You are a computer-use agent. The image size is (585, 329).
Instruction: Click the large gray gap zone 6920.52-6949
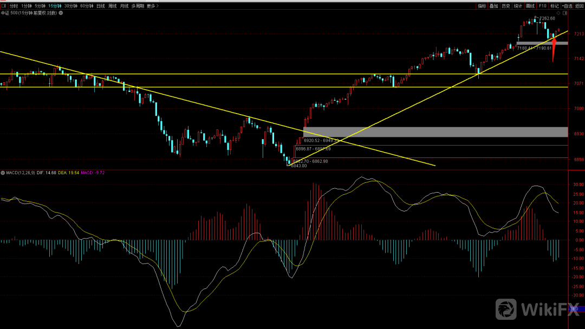tap(433, 132)
